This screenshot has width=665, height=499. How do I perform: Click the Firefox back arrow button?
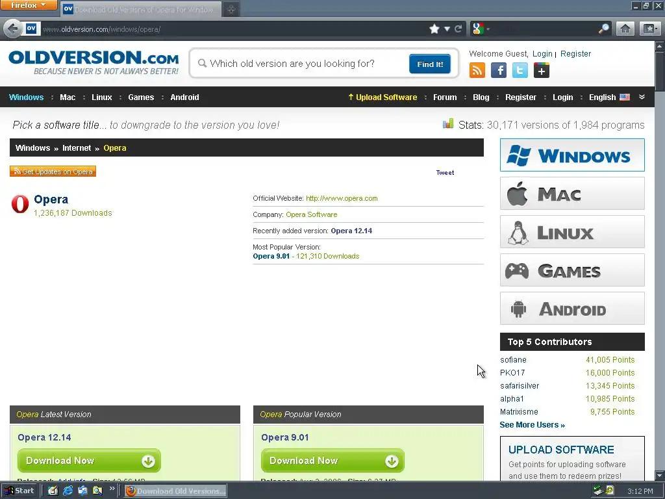(13, 29)
